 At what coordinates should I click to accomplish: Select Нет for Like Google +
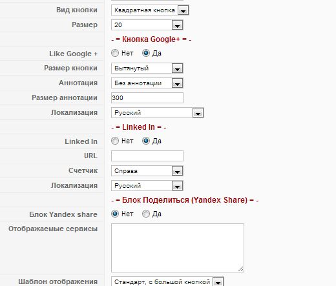[115, 53]
